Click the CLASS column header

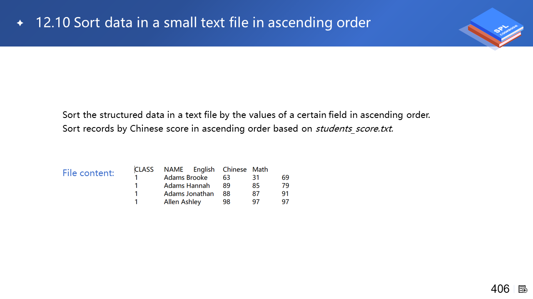(144, 169)
